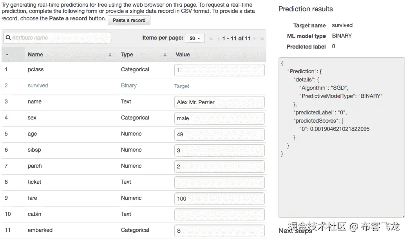Click the index column sort arrow
The image size is (407, 239).
click(7, 55)
